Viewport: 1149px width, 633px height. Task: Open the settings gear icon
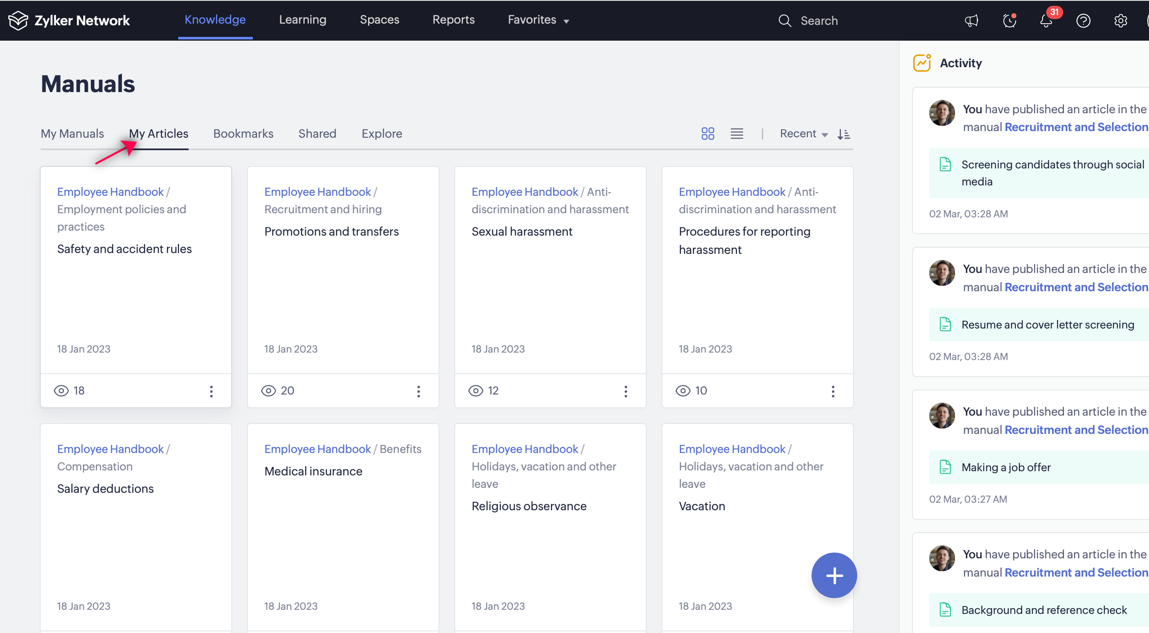1120,21
